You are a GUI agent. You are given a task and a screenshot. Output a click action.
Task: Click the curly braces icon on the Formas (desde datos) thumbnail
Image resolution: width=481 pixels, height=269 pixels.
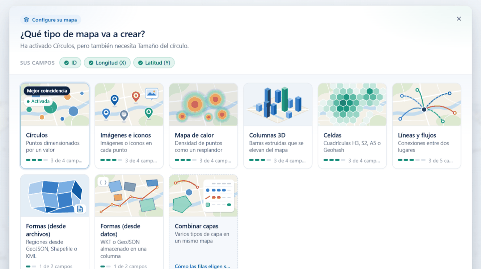pyautogui.click(x=103, y=182)
